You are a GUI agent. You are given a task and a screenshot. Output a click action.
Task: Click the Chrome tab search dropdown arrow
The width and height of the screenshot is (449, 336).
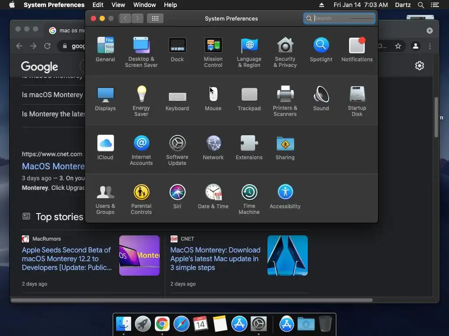click(x=430, y=31)
